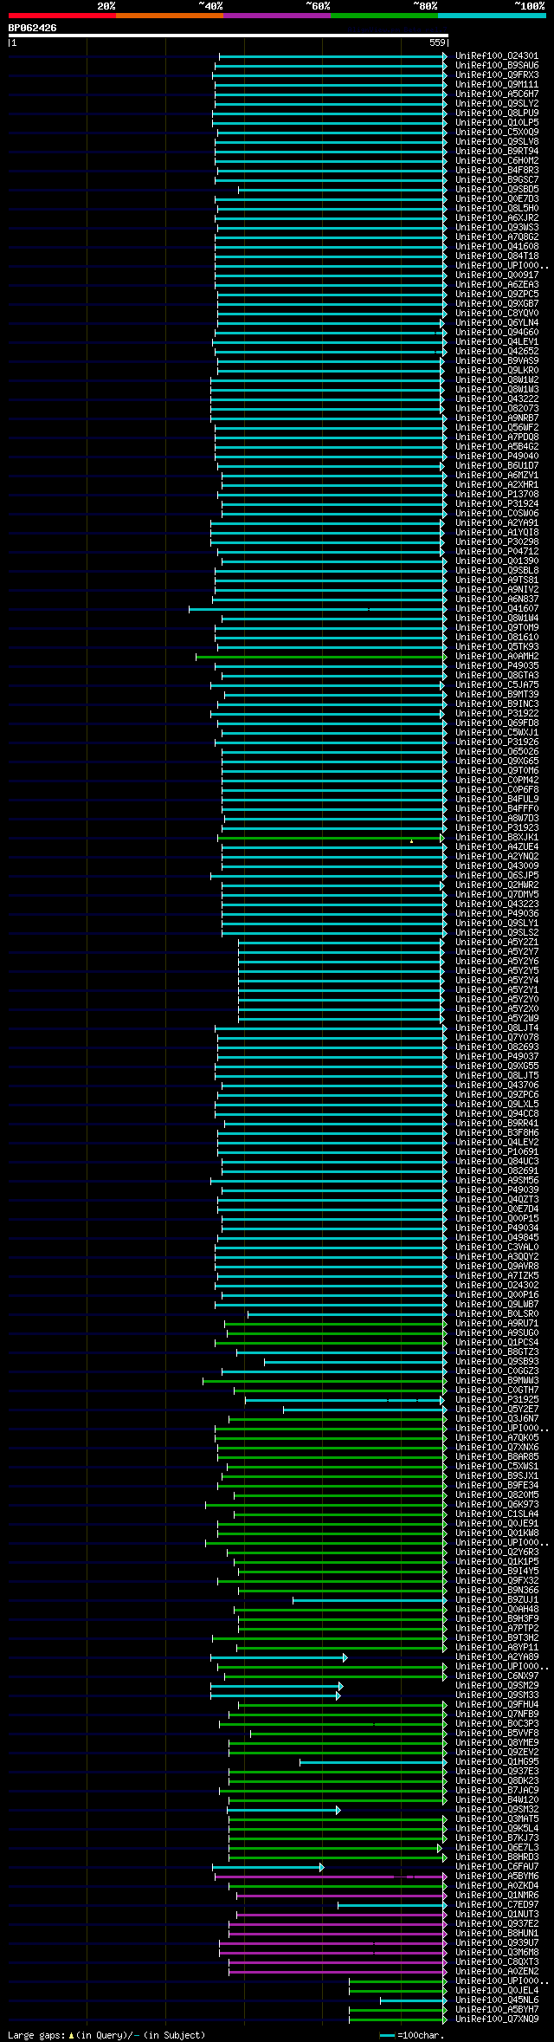Select hit label UniRef100_P49037
554x2042 pixels.
click(x=497, y=1057)
